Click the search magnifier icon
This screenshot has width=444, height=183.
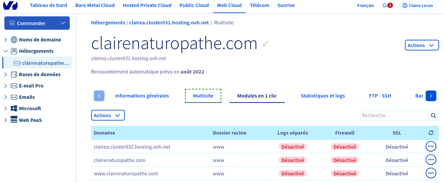tap(433, 116)
